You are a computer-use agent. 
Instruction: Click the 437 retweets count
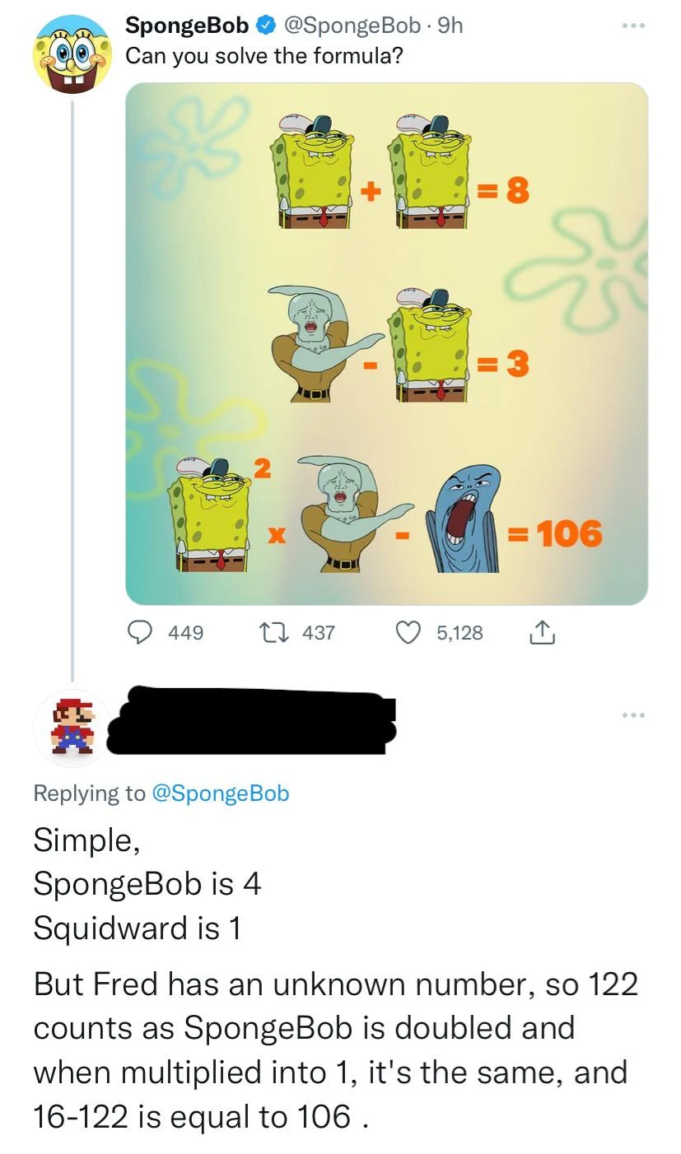tap(319, 632)
